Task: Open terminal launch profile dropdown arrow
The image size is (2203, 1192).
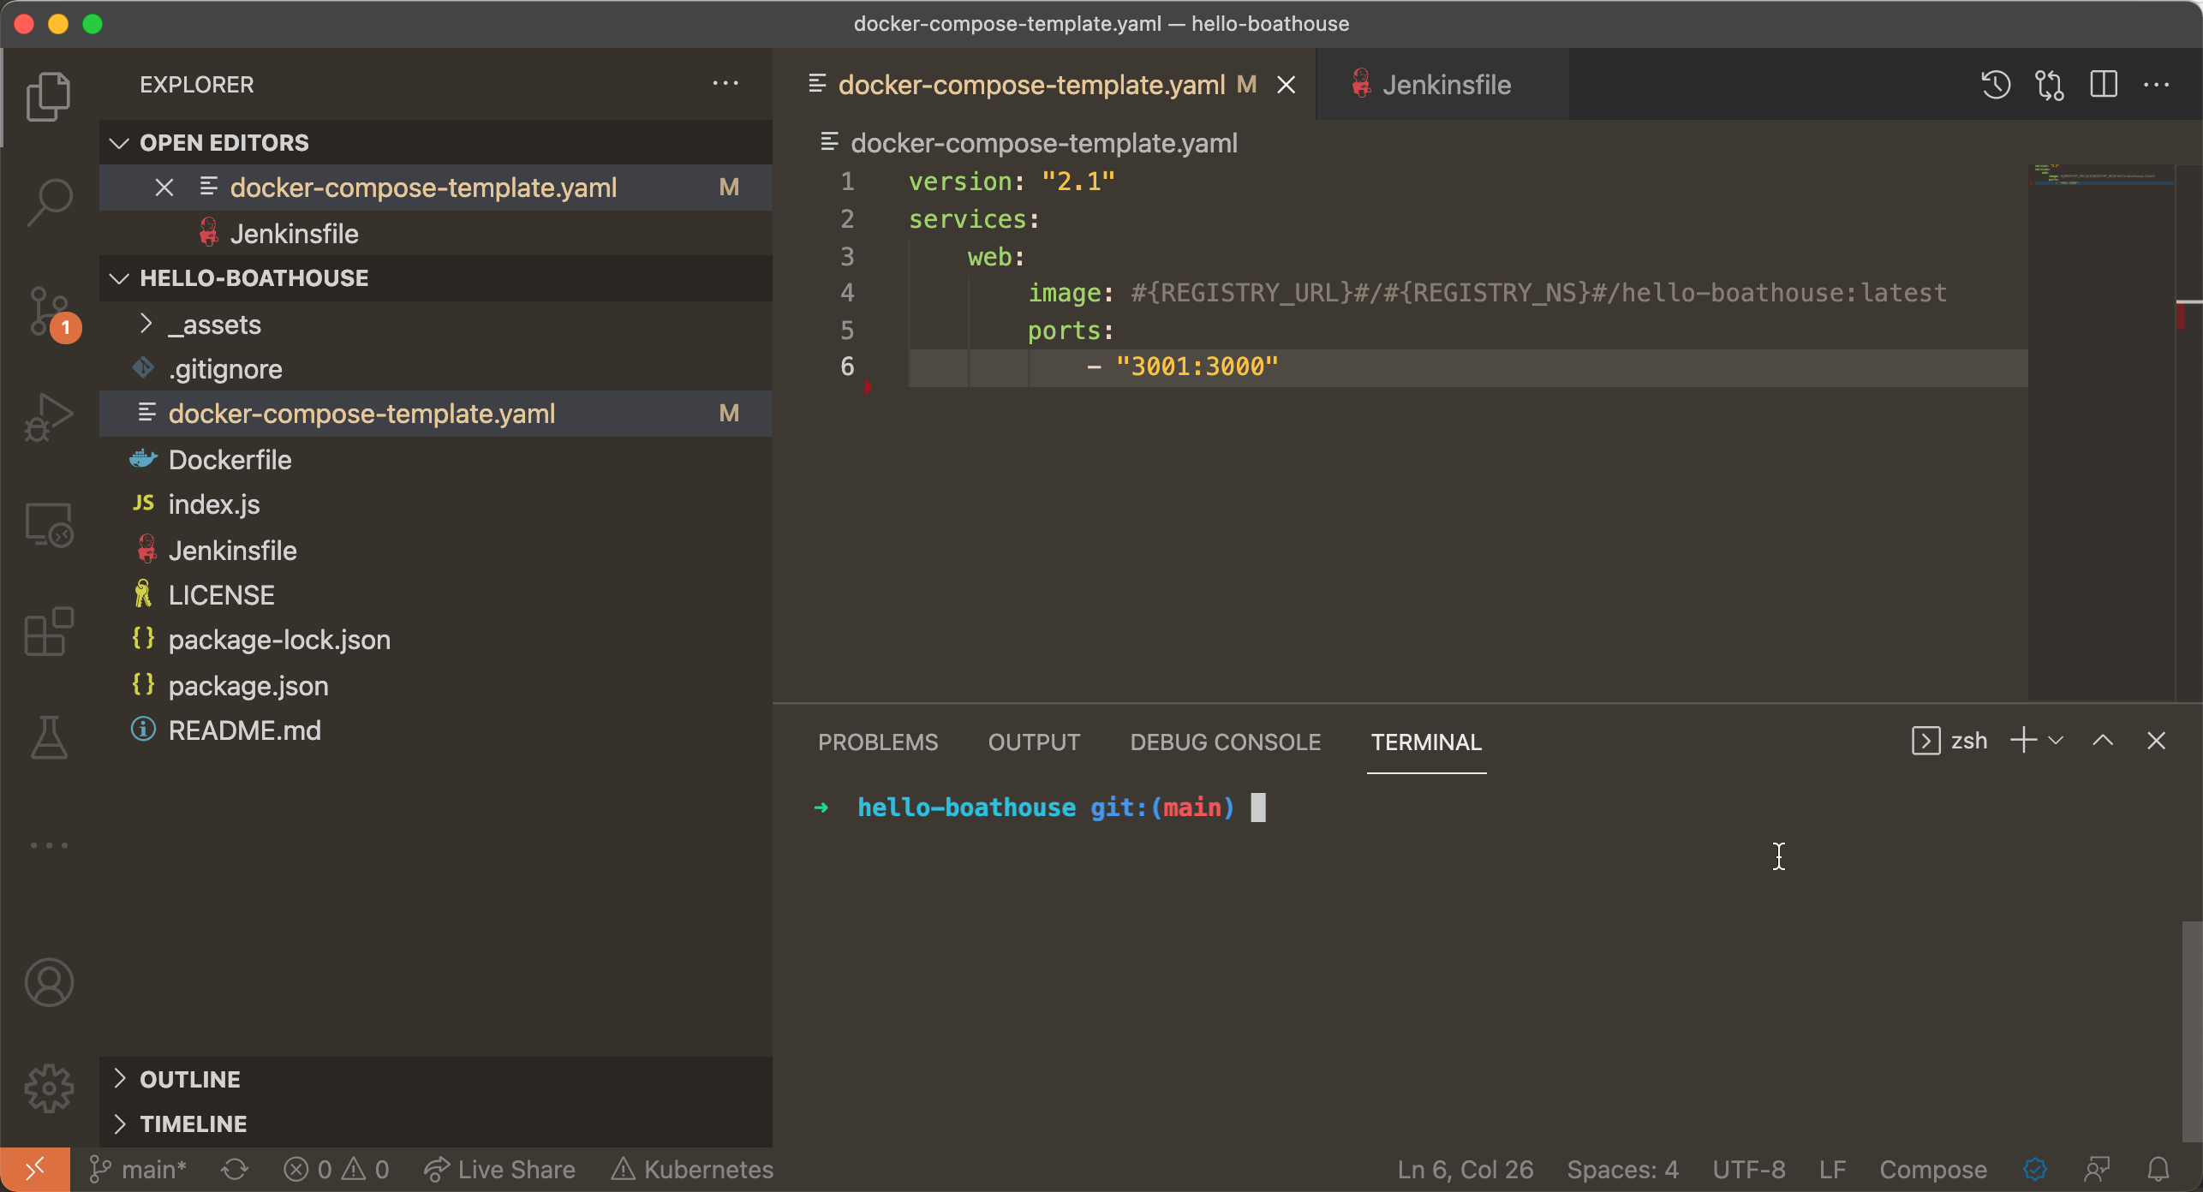Action: [2056, 741]
